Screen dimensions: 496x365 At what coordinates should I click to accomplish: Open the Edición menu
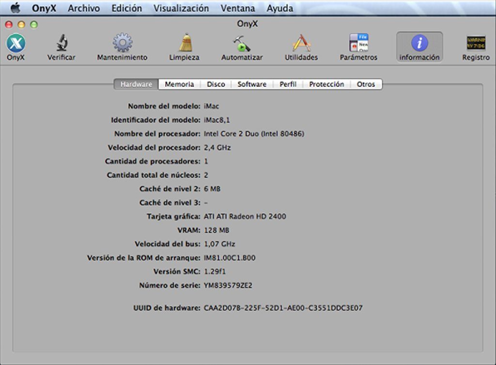coord(126,8)
